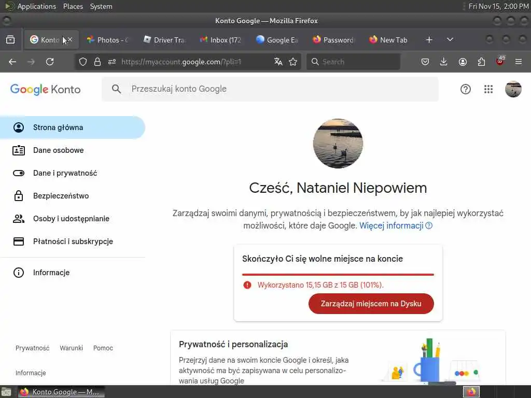Open the Informacje footer link
This screenshot has height=398, width=531.
31,373
